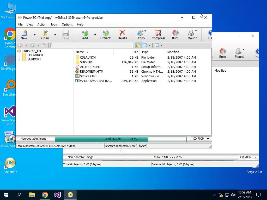This screenshot has width=267, height=200.
Task: Open the CD 700M dropdown in front window
Action: pyautogui.click(x=201, y=139)
